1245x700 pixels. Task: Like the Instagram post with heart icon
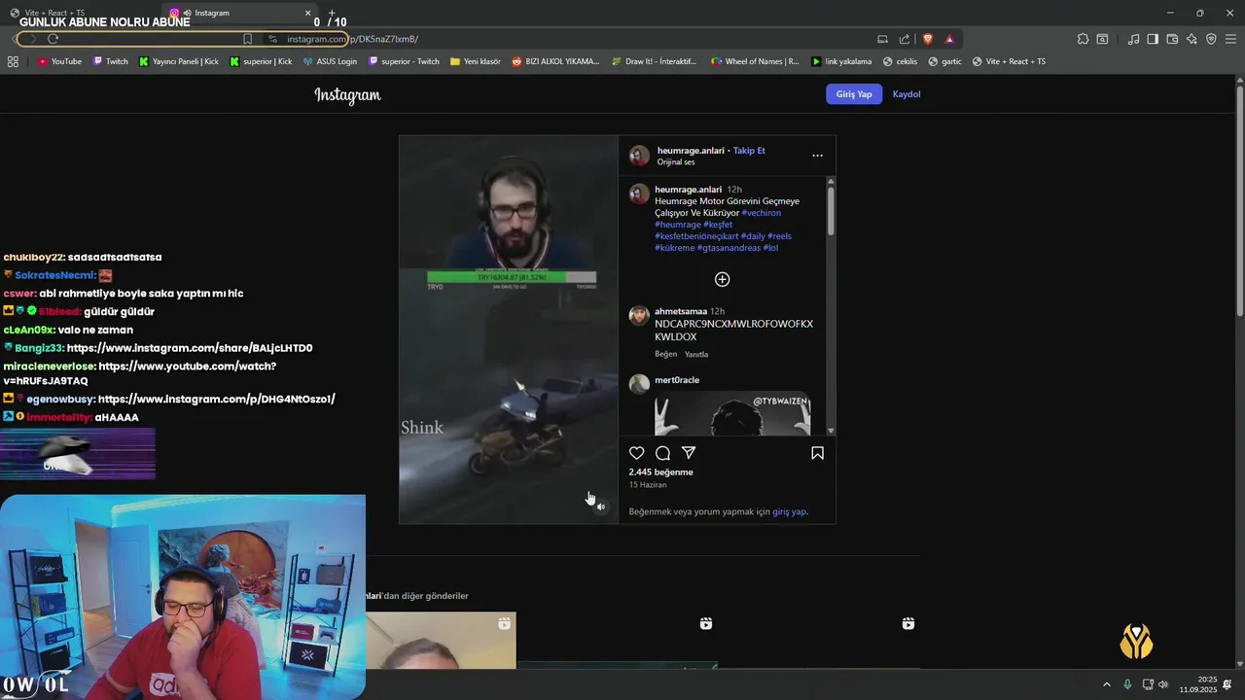point(636,453)
